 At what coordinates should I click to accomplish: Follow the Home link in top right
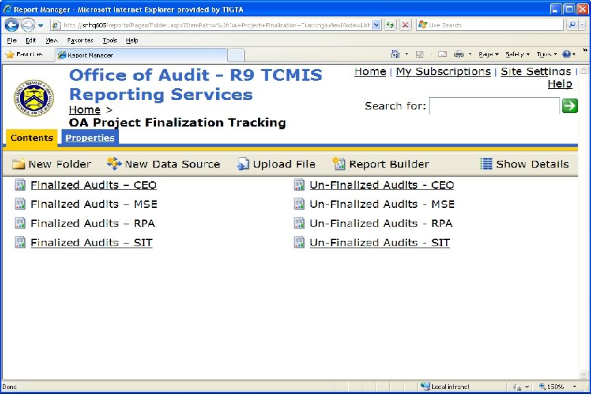370,72
